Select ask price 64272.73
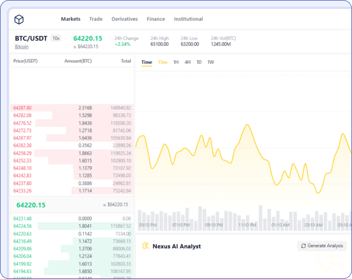The width and height of the screenshot is (352, 279). 22,131
